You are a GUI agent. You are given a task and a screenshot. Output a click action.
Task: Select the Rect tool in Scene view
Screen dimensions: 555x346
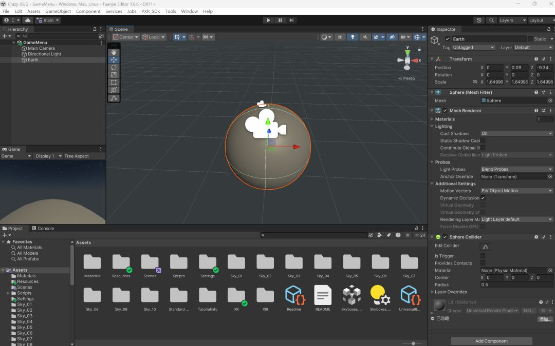pyautogui.click(x=114, y=83)
